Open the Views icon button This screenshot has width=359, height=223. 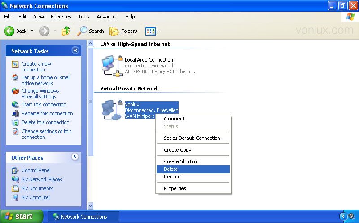coord(150,31)
